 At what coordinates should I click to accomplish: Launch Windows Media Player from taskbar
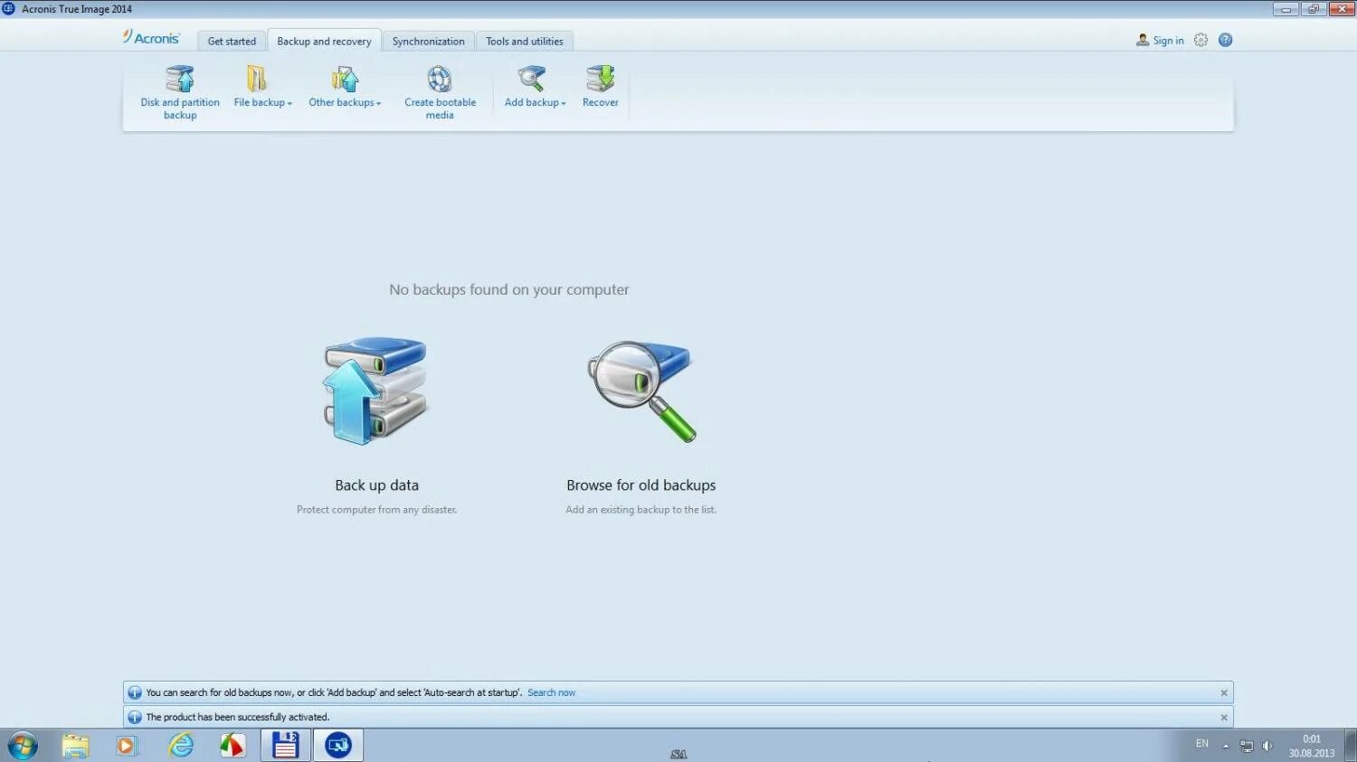[127, 746]
